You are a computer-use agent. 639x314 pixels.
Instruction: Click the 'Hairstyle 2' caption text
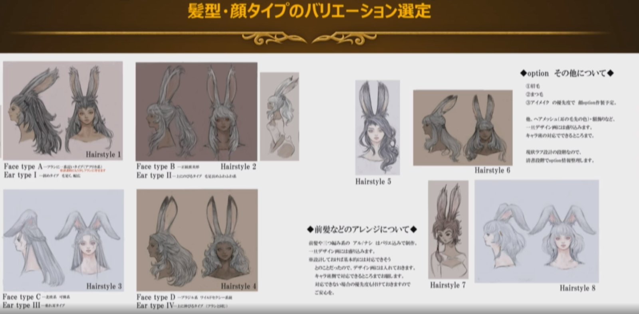(238, 167)
